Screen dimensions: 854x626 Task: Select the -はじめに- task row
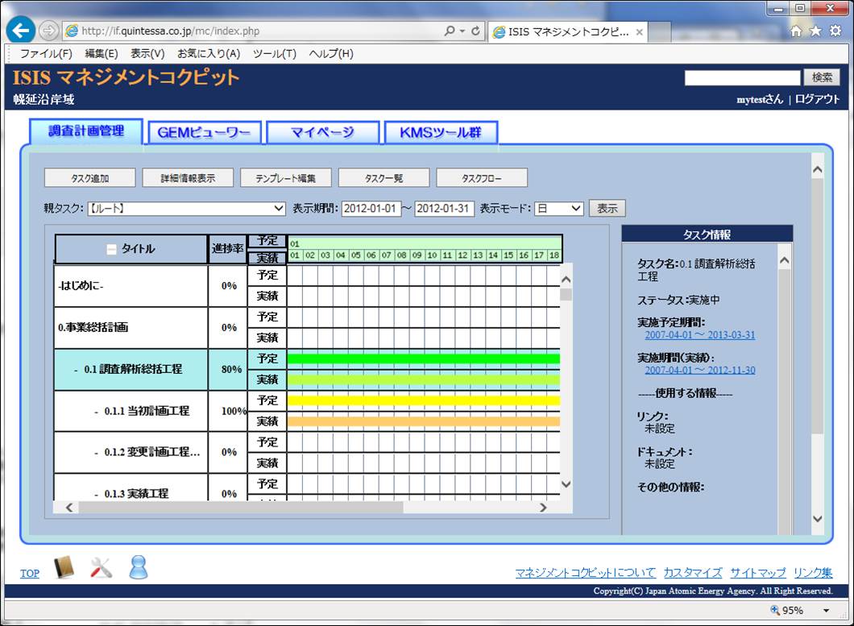[x=131, y=285]
